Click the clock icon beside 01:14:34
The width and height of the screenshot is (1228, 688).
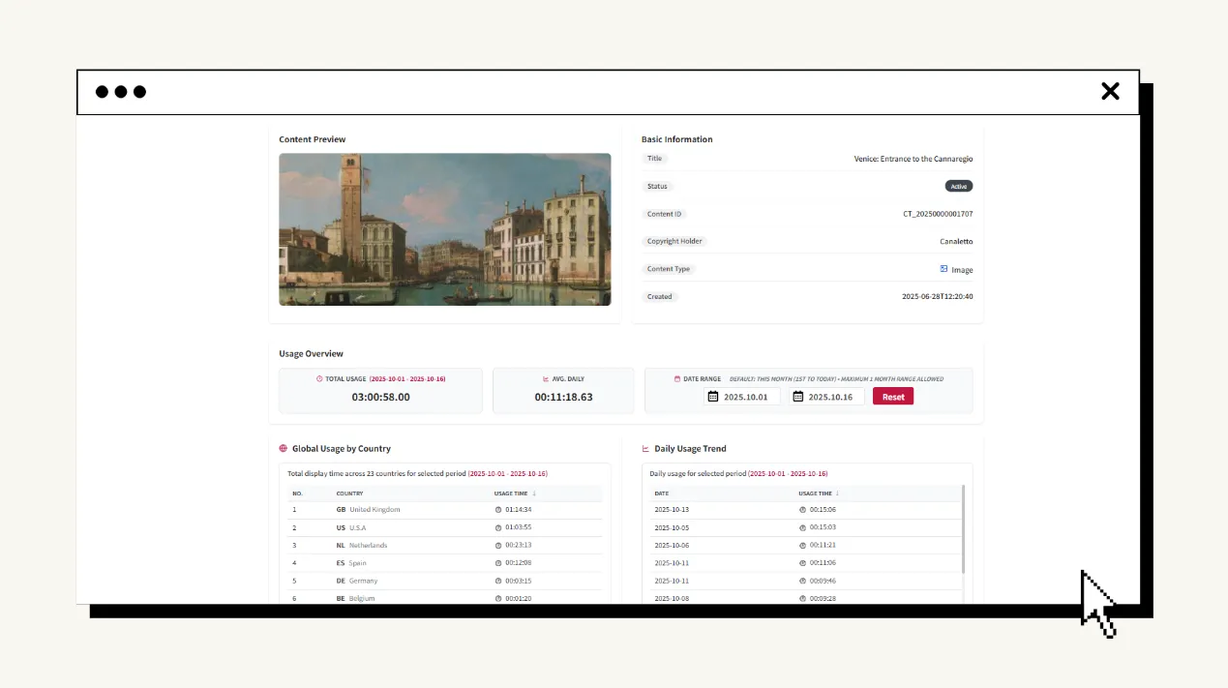pyautogui.click(x=498, y=510)
